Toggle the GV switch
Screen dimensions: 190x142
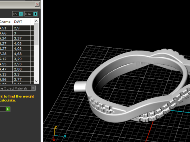(x=18, y=14)
